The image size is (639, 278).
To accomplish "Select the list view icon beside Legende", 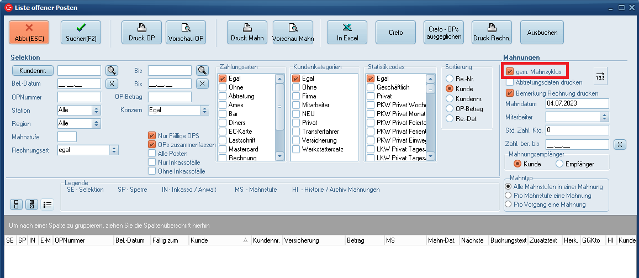I will pos(47,204).
